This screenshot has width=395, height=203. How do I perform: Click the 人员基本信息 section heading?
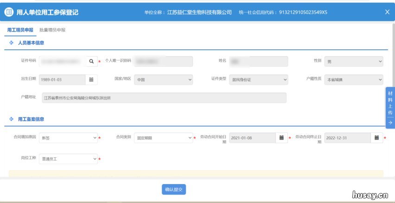[31, 43]
